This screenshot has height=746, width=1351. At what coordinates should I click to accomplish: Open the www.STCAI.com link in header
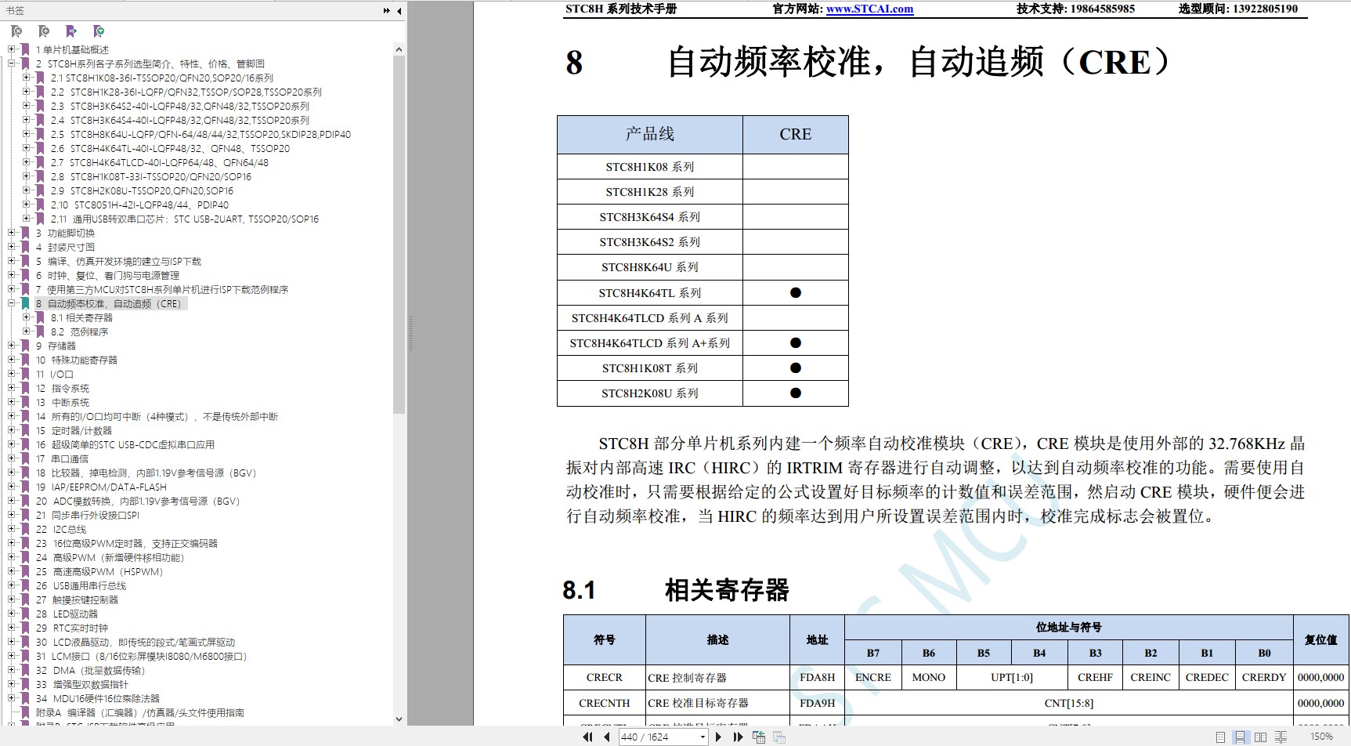869,9
